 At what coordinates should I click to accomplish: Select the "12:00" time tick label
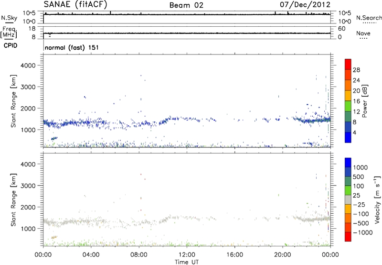(187, 255)
